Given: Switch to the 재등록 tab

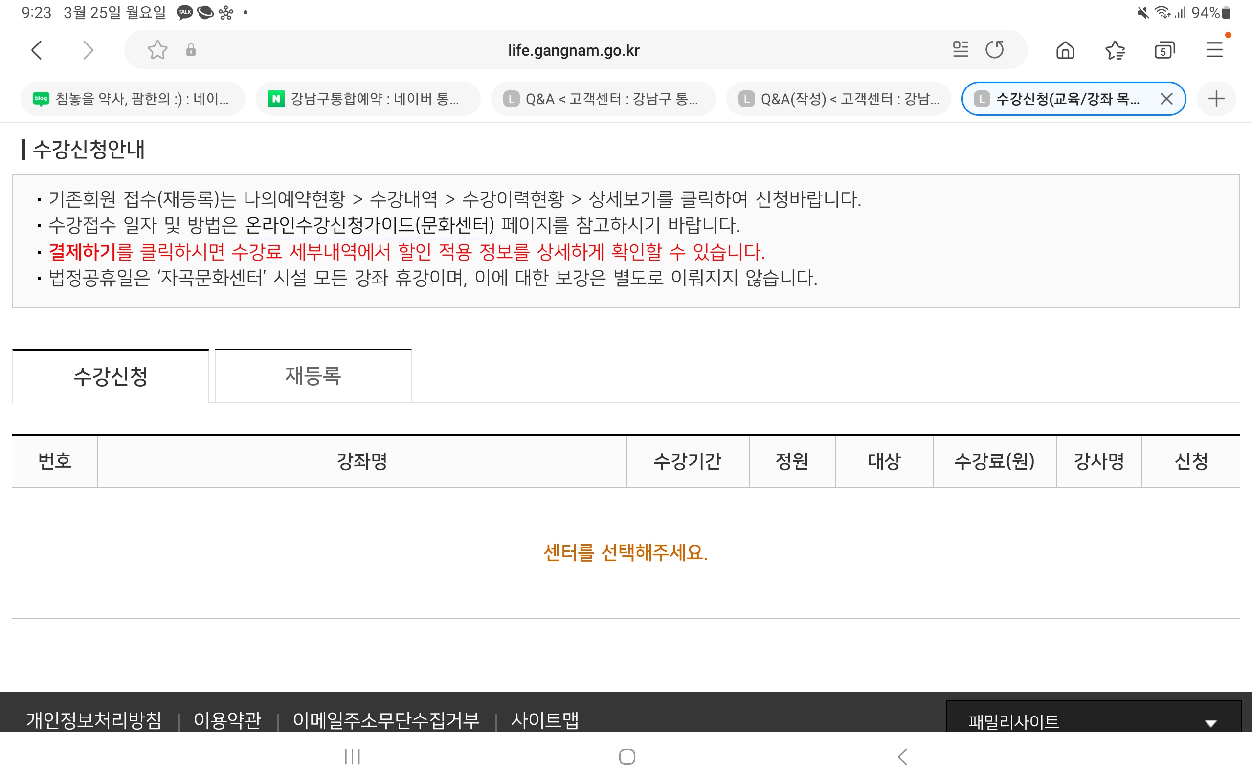Looking at the screenshot, I should pos(313,376).
